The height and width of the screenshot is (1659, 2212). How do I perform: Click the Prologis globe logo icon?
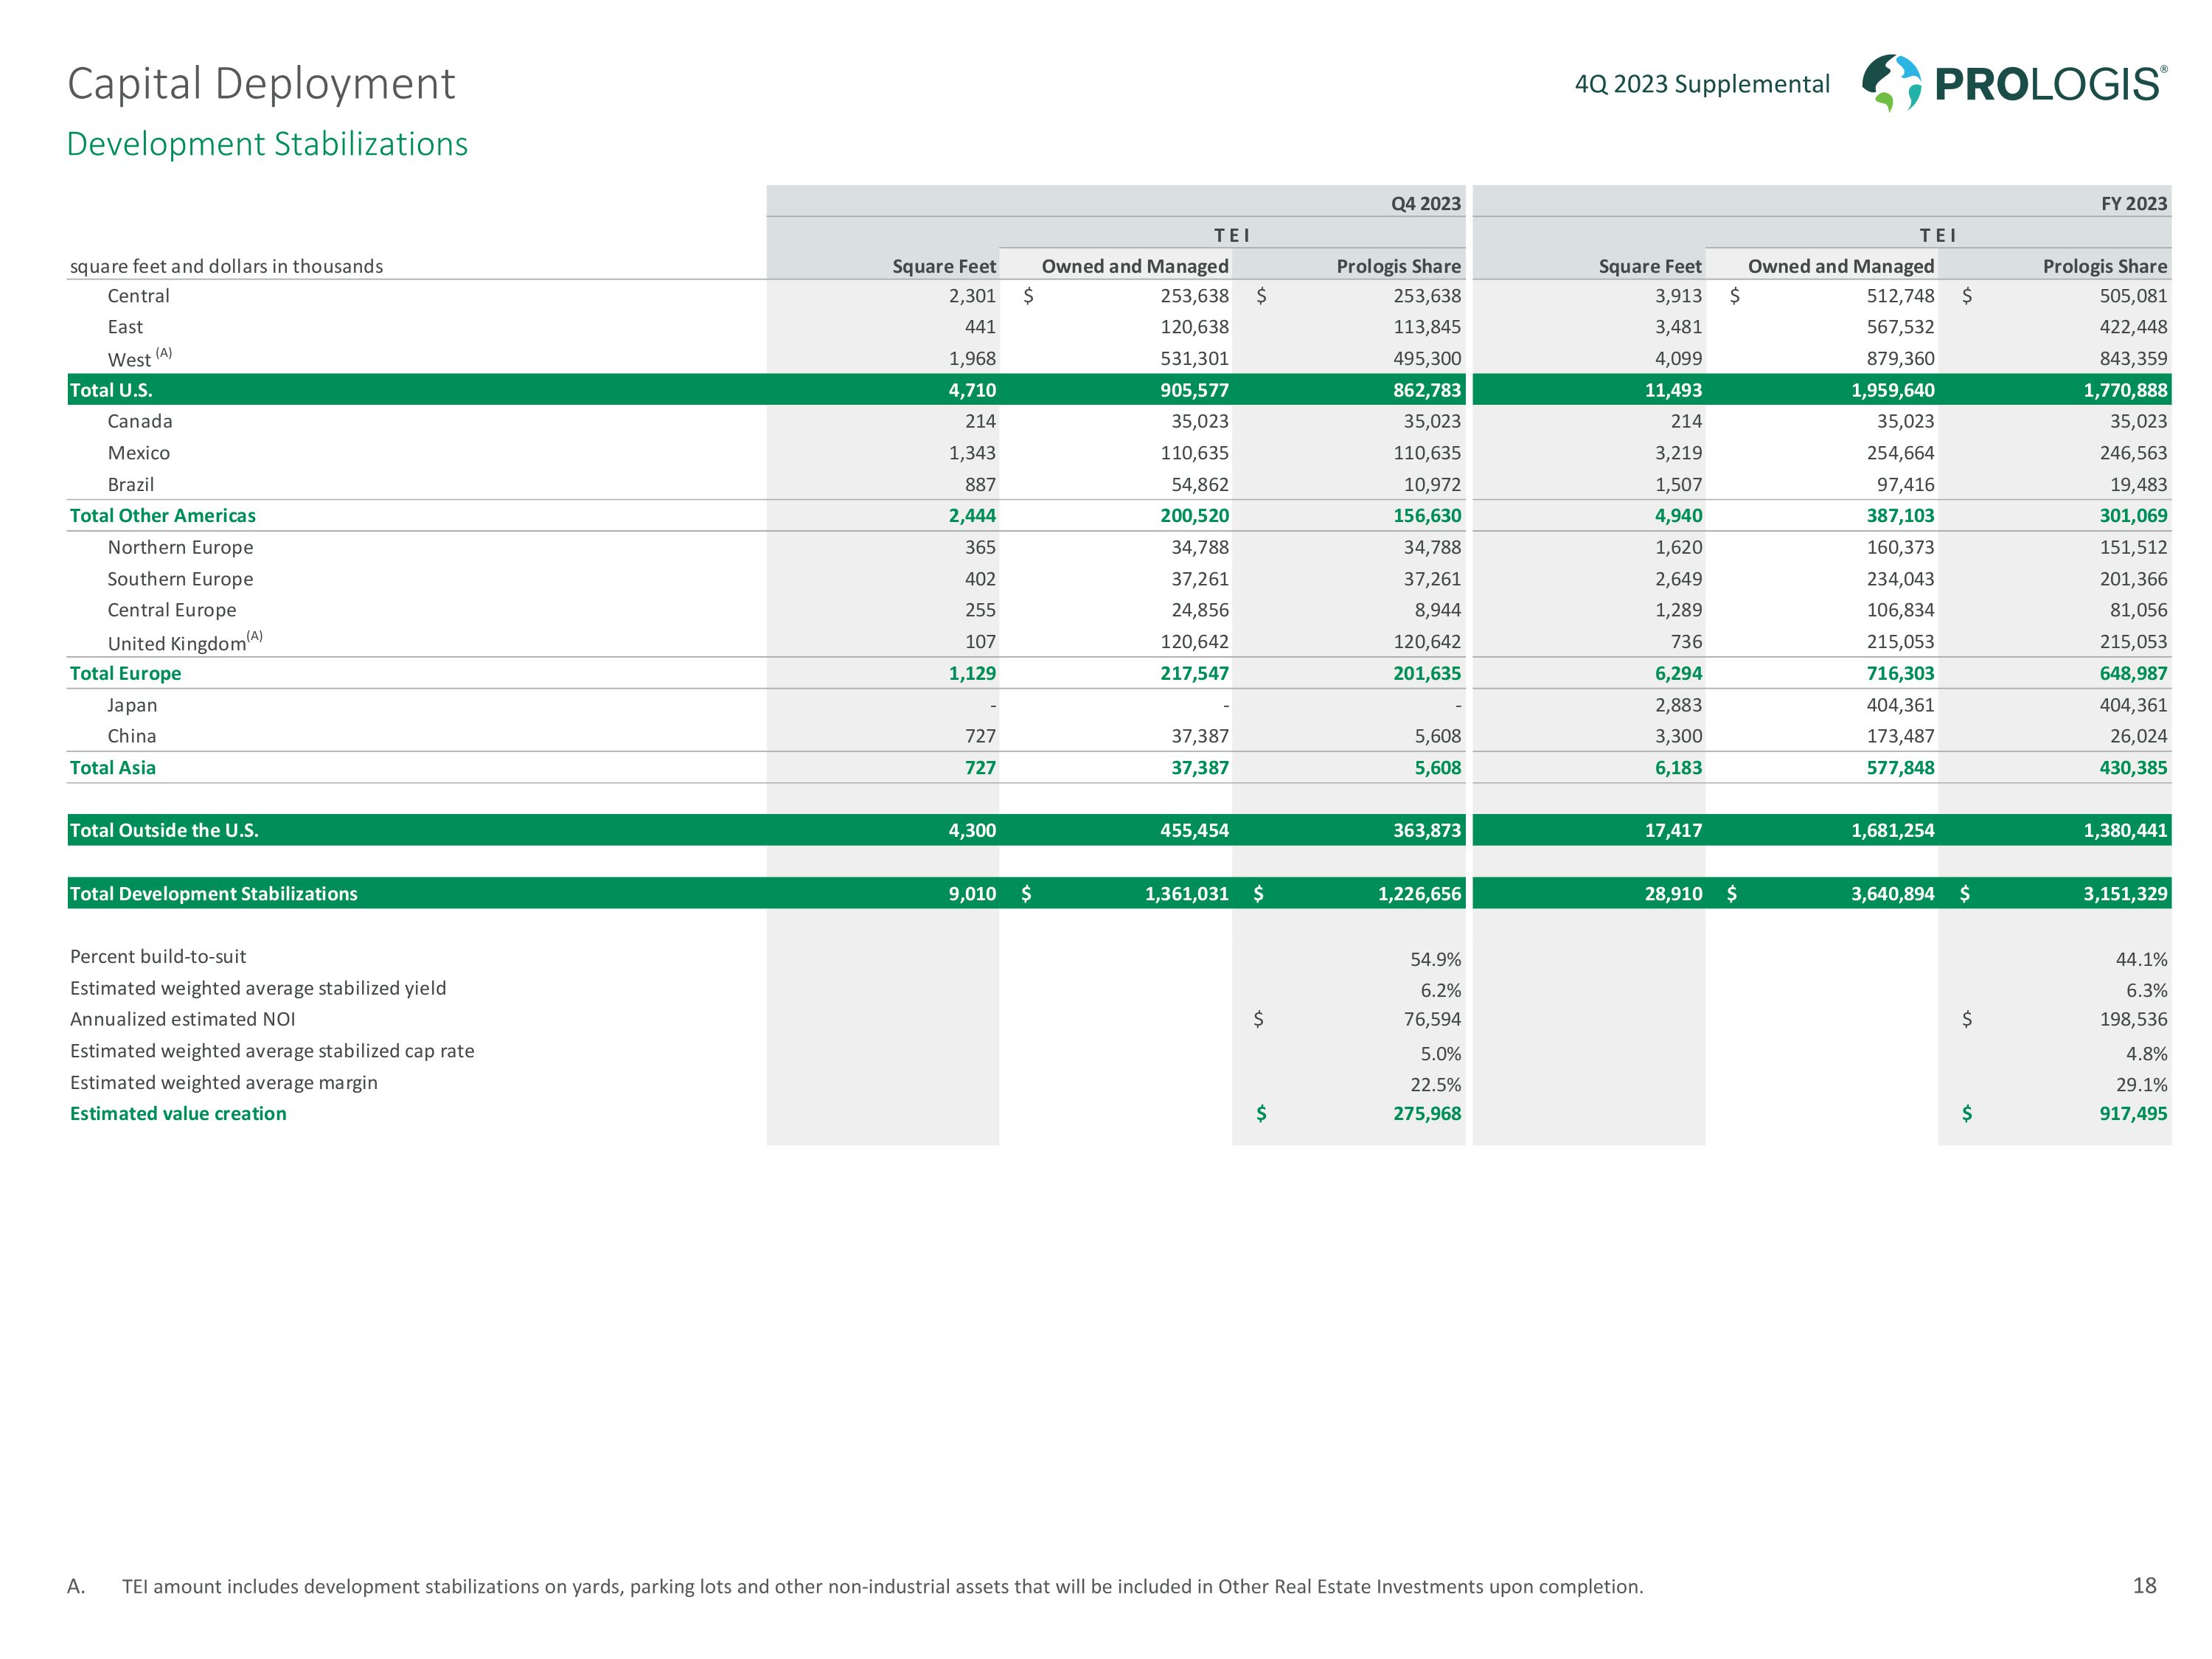pos(1891,82)
